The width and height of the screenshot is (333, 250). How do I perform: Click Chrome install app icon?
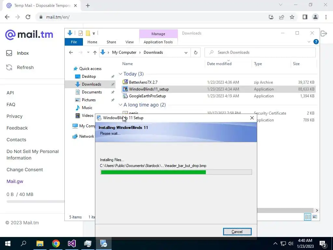(271, 17)
